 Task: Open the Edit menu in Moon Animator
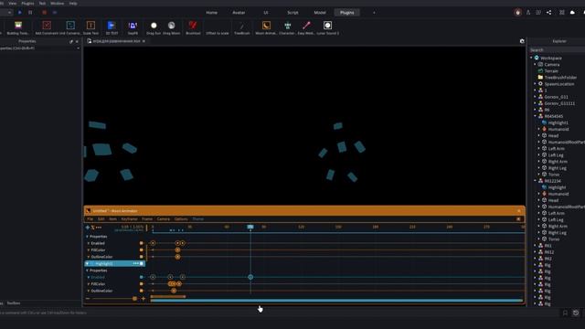click(x=101, y=219)
